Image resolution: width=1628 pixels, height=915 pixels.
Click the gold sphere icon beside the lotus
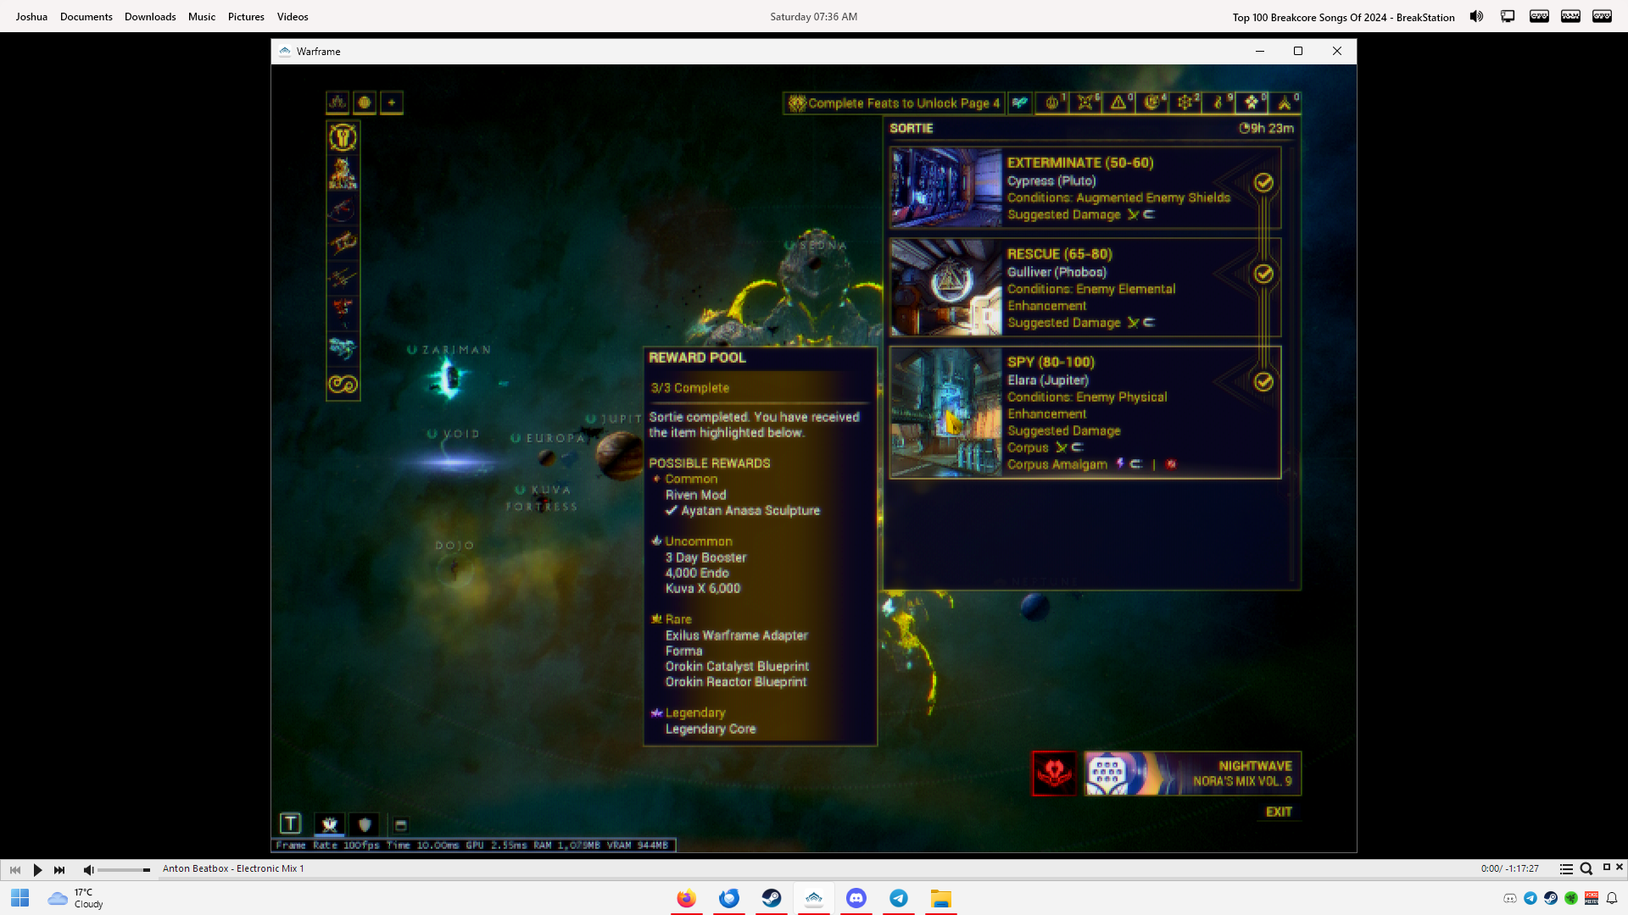365,103
